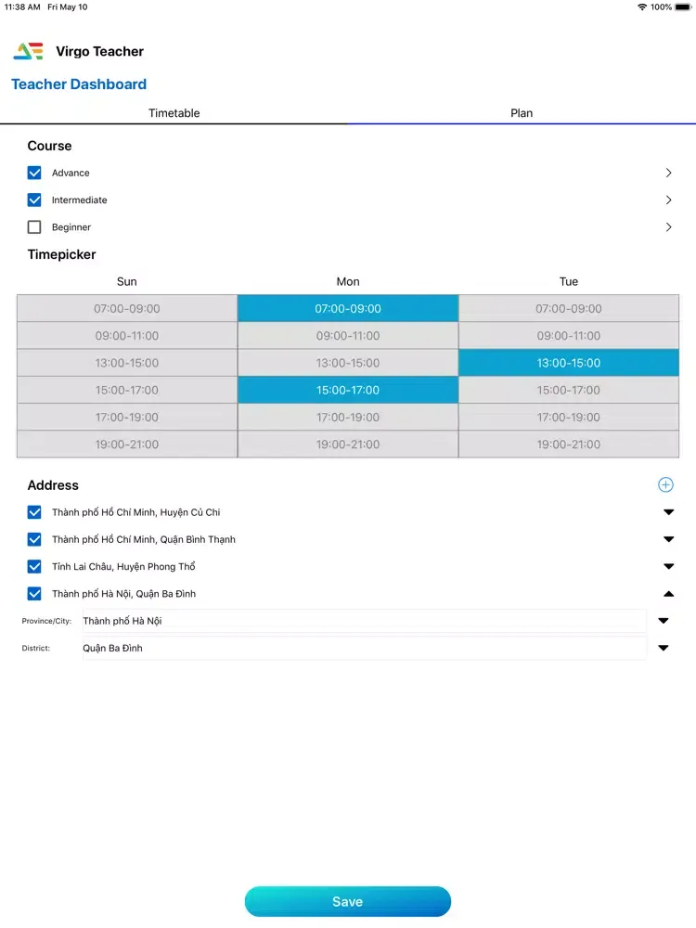The image size is (696, 928).
Task: Expand the Huyện Củ Chi address row
Action: pyautogui.click(x=669, y=512)
